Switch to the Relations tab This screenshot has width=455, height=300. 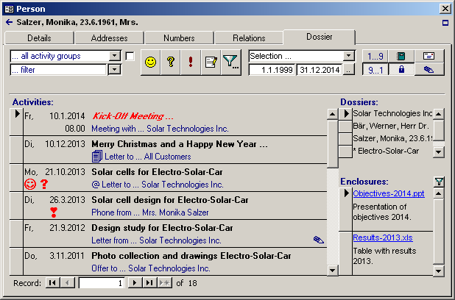(249, 38)
